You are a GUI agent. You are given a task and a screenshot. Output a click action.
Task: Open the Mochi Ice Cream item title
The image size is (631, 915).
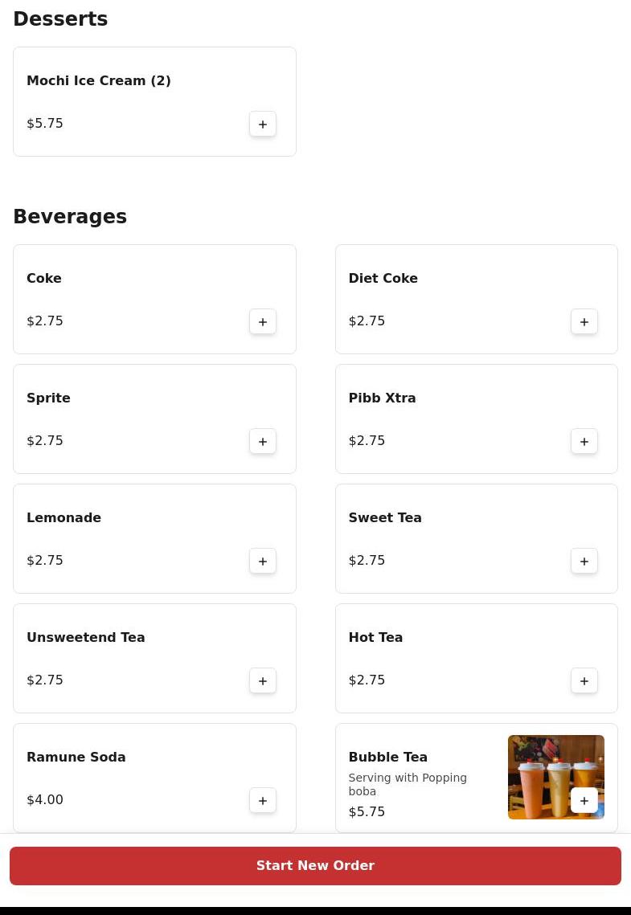(99, 80)
